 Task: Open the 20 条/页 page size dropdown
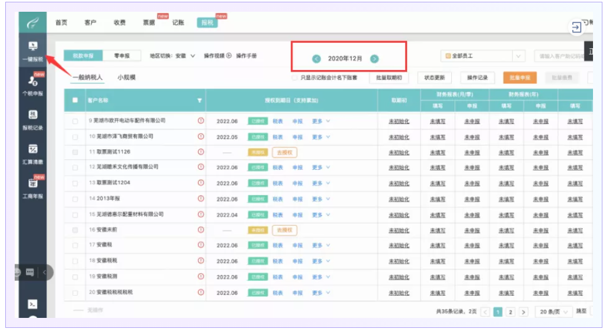[553, 312]
